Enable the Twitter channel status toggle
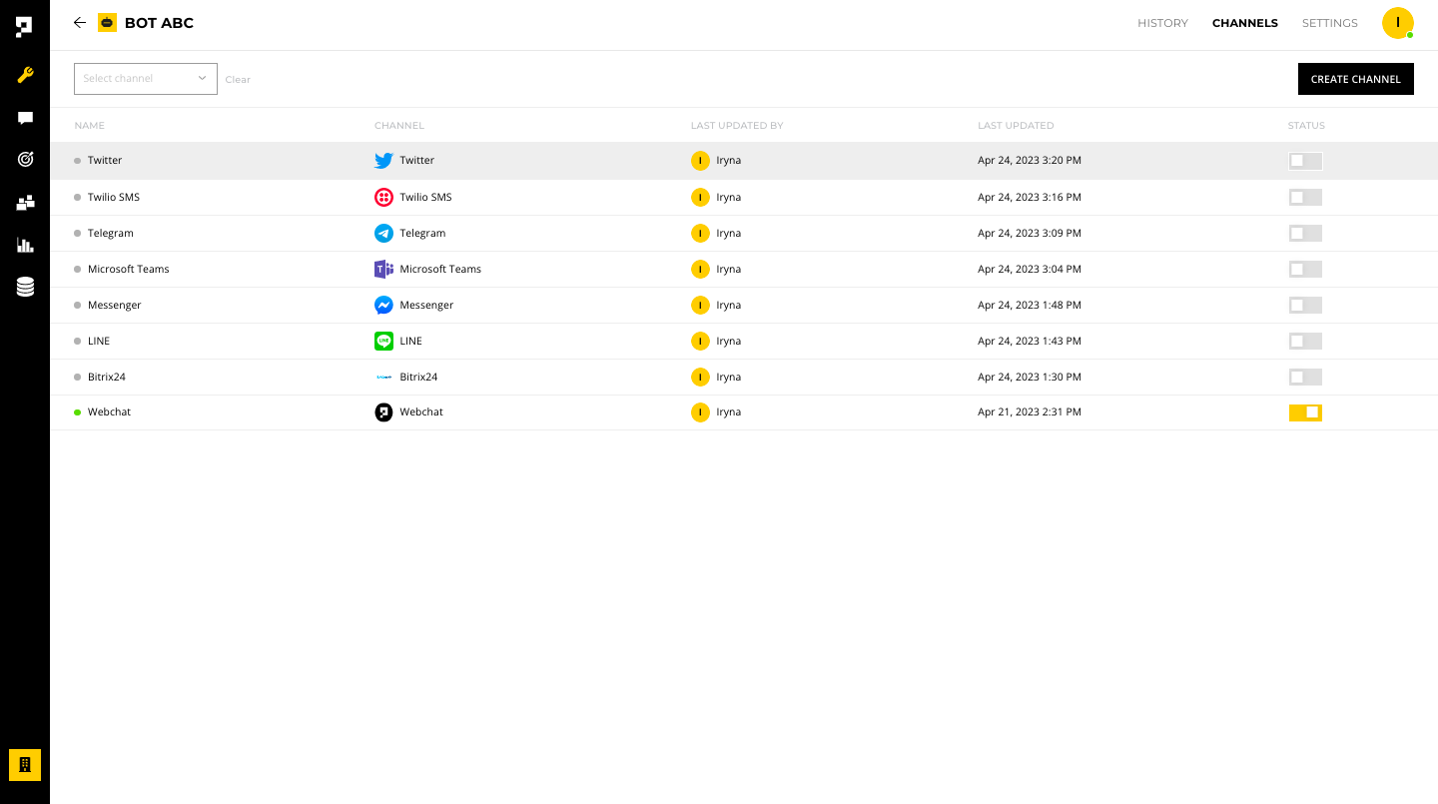This screenshot has height=804, width=1438. tap(1305, 161)
